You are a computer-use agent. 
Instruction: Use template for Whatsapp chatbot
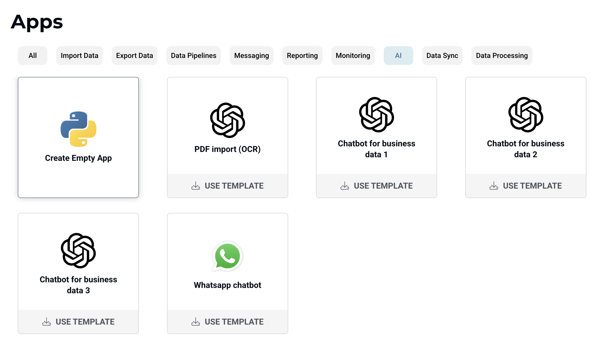coord(228,322)
